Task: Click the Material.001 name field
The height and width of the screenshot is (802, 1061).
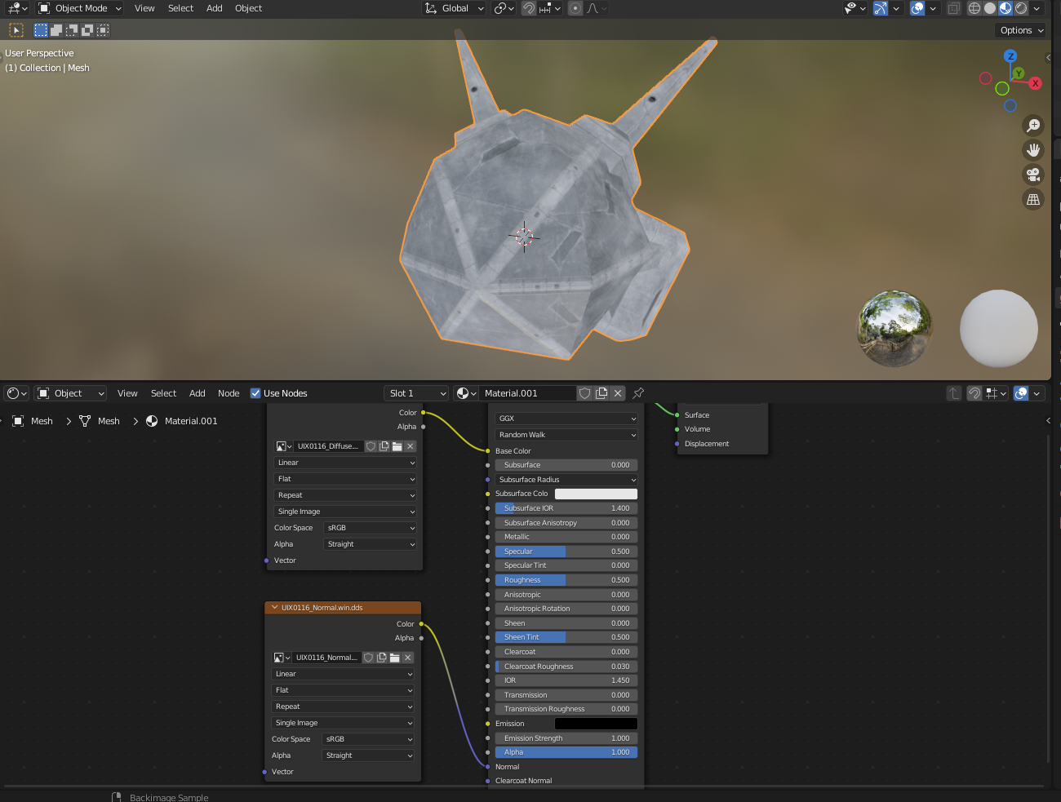Action: tap(526, 393)
